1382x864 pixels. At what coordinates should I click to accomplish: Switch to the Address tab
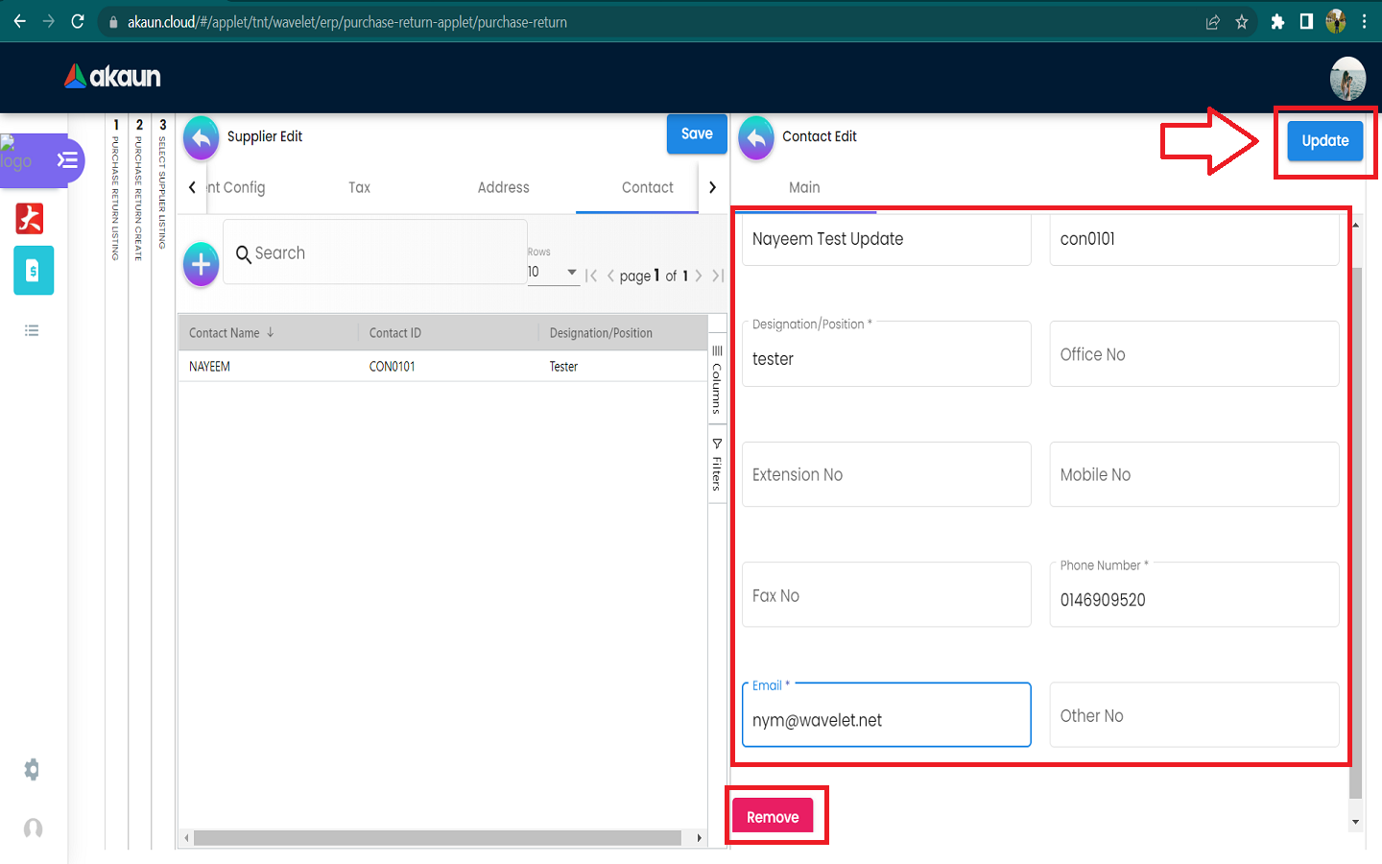[x=503, y=188]
